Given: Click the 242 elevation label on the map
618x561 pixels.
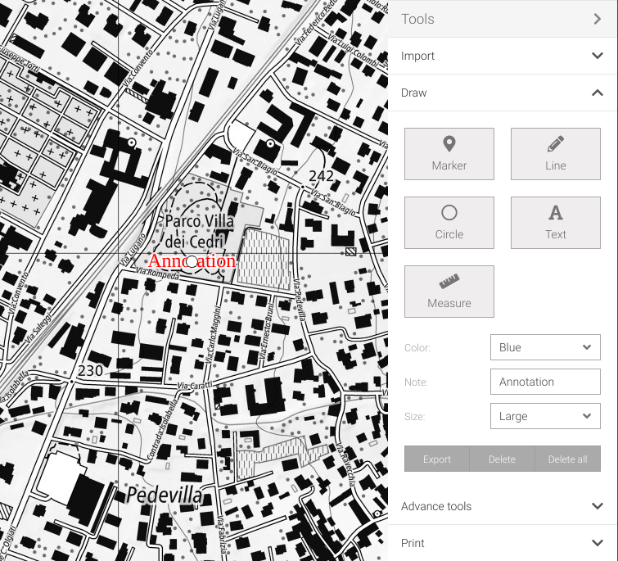Looking at the screenshot, I should (322, 176).
